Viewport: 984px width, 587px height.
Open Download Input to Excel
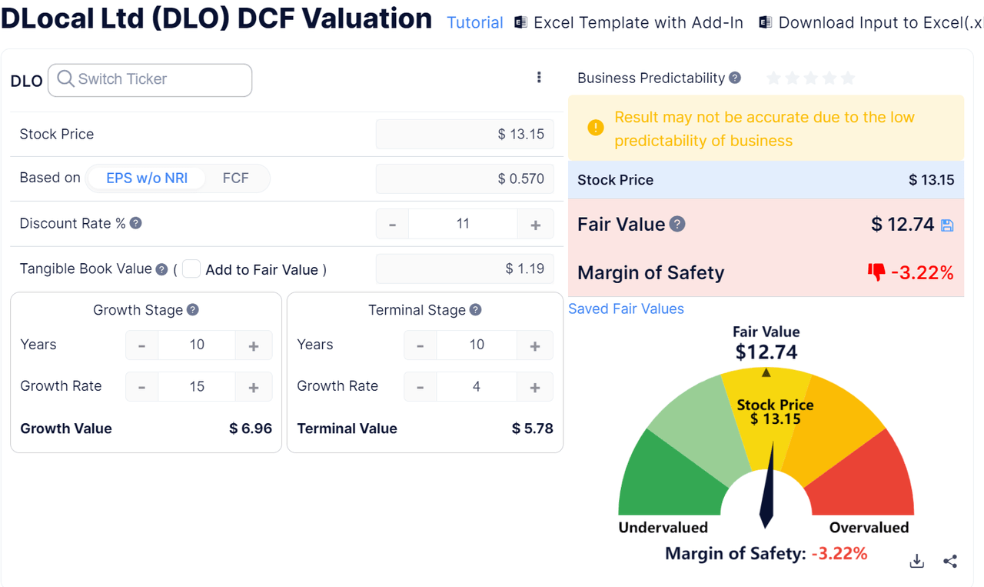869,22
